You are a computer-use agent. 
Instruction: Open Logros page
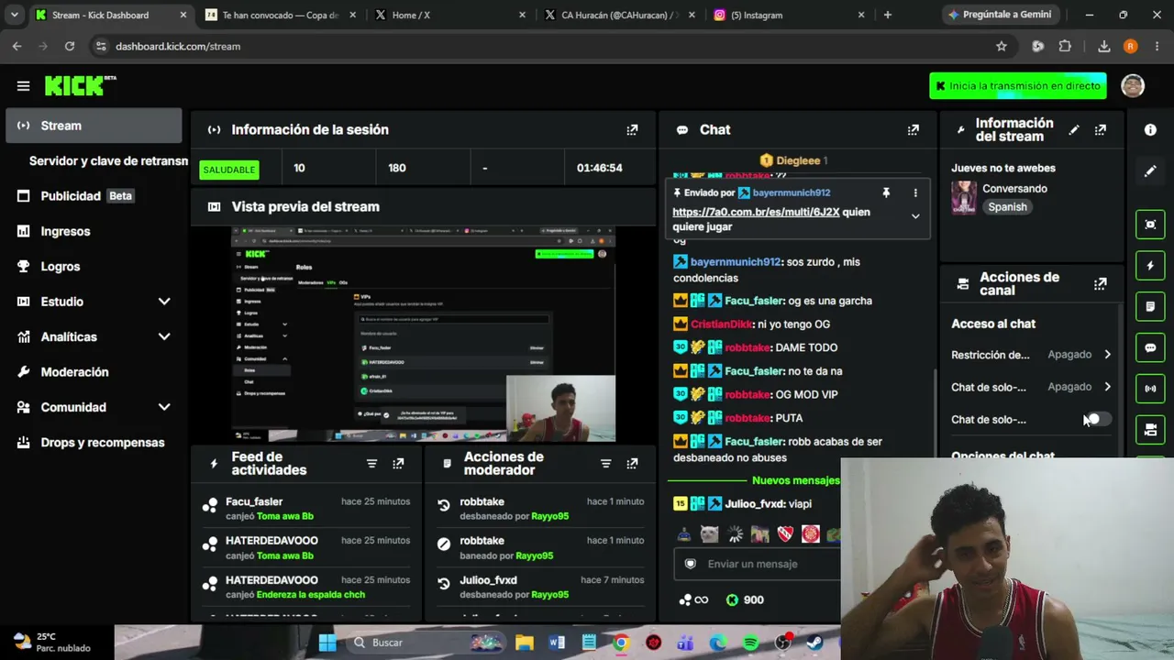[x=94, y=267]
